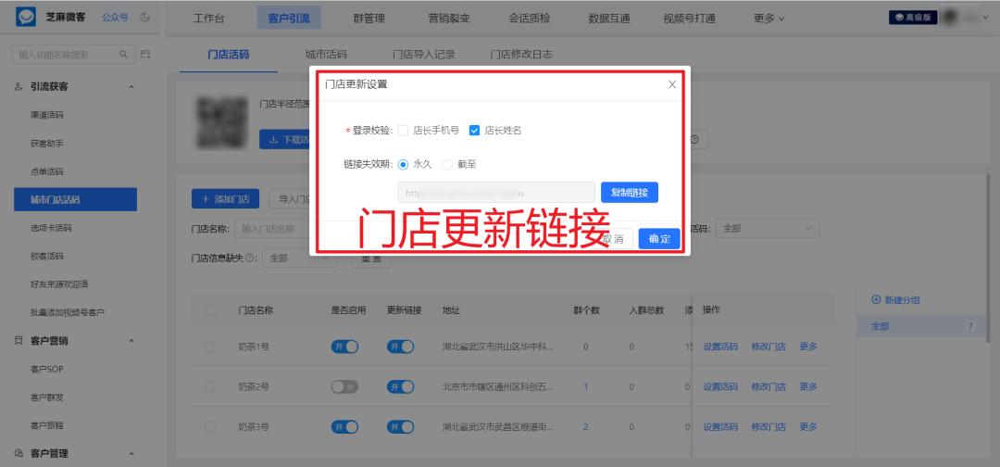Click 修改门店 for 奶茶2号
Viewport: 1000px width, 467px height.
point(769,386)
